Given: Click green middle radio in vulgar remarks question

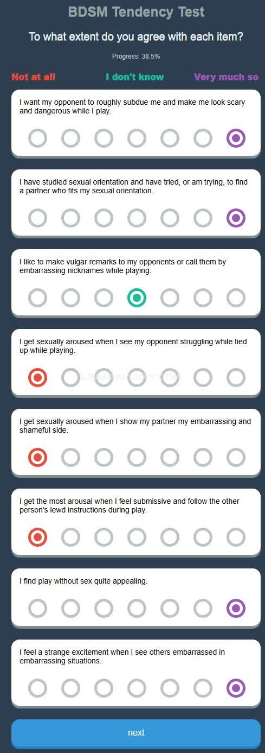Looking at the screenshot, I should tap(137, 298).
